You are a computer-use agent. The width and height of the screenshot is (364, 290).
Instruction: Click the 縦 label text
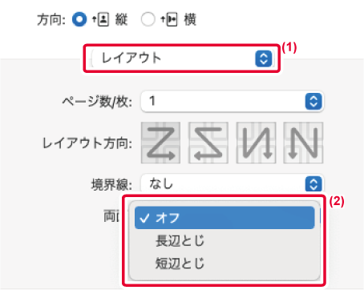coord(122,20)
